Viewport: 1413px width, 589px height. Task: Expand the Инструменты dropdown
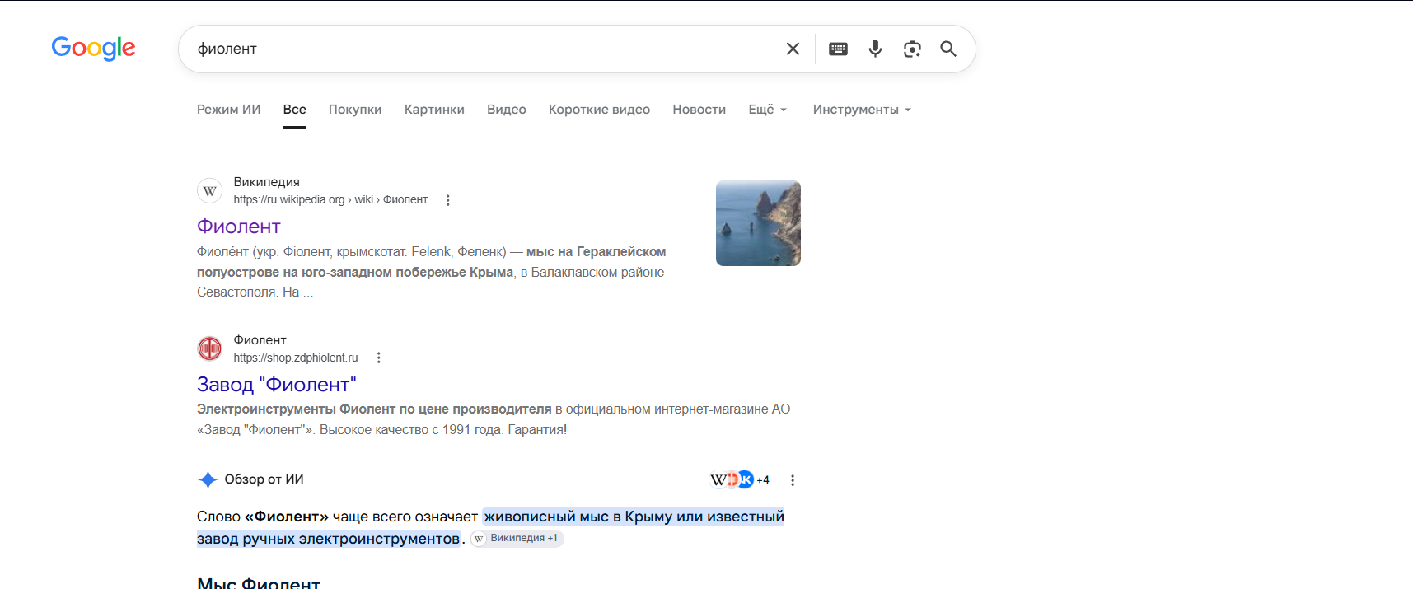[862, 110]
